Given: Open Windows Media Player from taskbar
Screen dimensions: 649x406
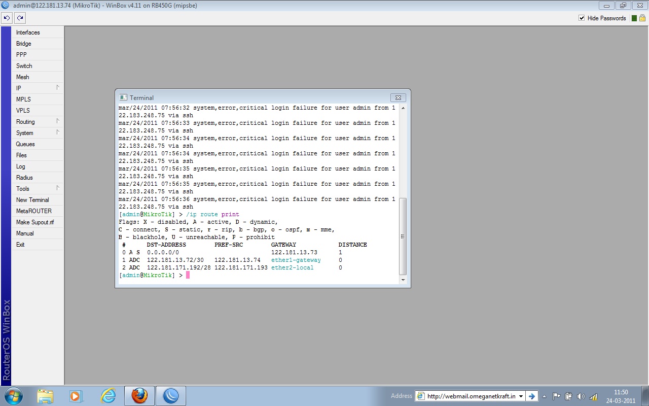Looking at the screenshot, I should tap(76, 396).
